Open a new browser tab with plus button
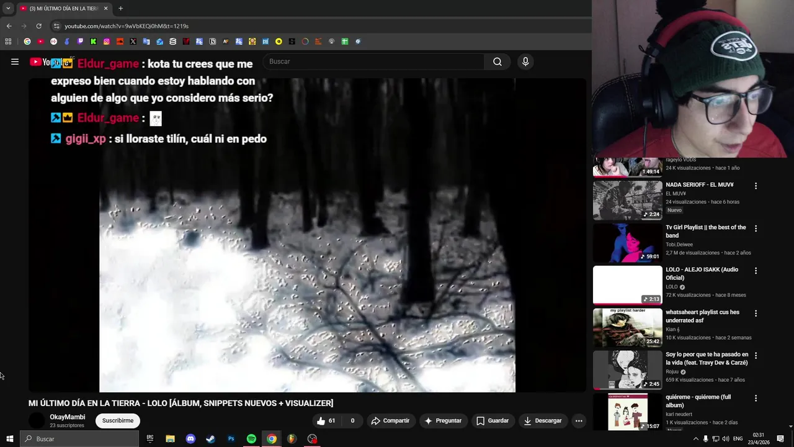This screenshot has height=447, width=794. click(x=120, y=9)
